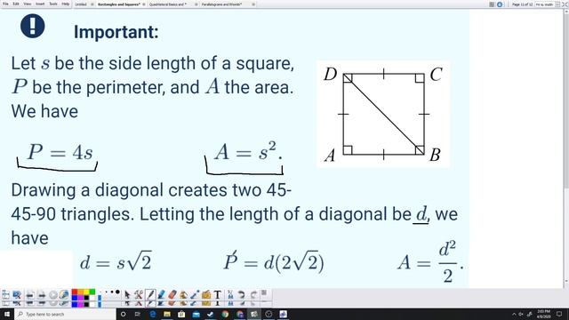569x320 pixels.
Task: Select the Pen drawing tool
Action: (x=150, y=294)
